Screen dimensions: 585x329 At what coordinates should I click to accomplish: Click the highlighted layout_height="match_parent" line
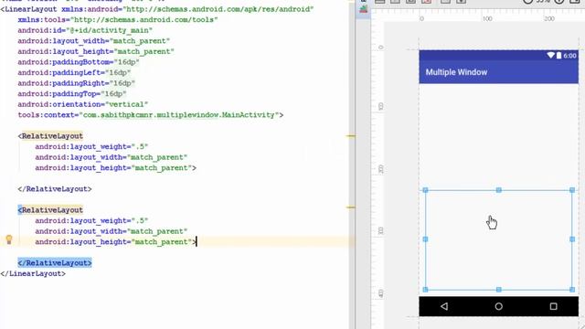(x=116, y=241)
